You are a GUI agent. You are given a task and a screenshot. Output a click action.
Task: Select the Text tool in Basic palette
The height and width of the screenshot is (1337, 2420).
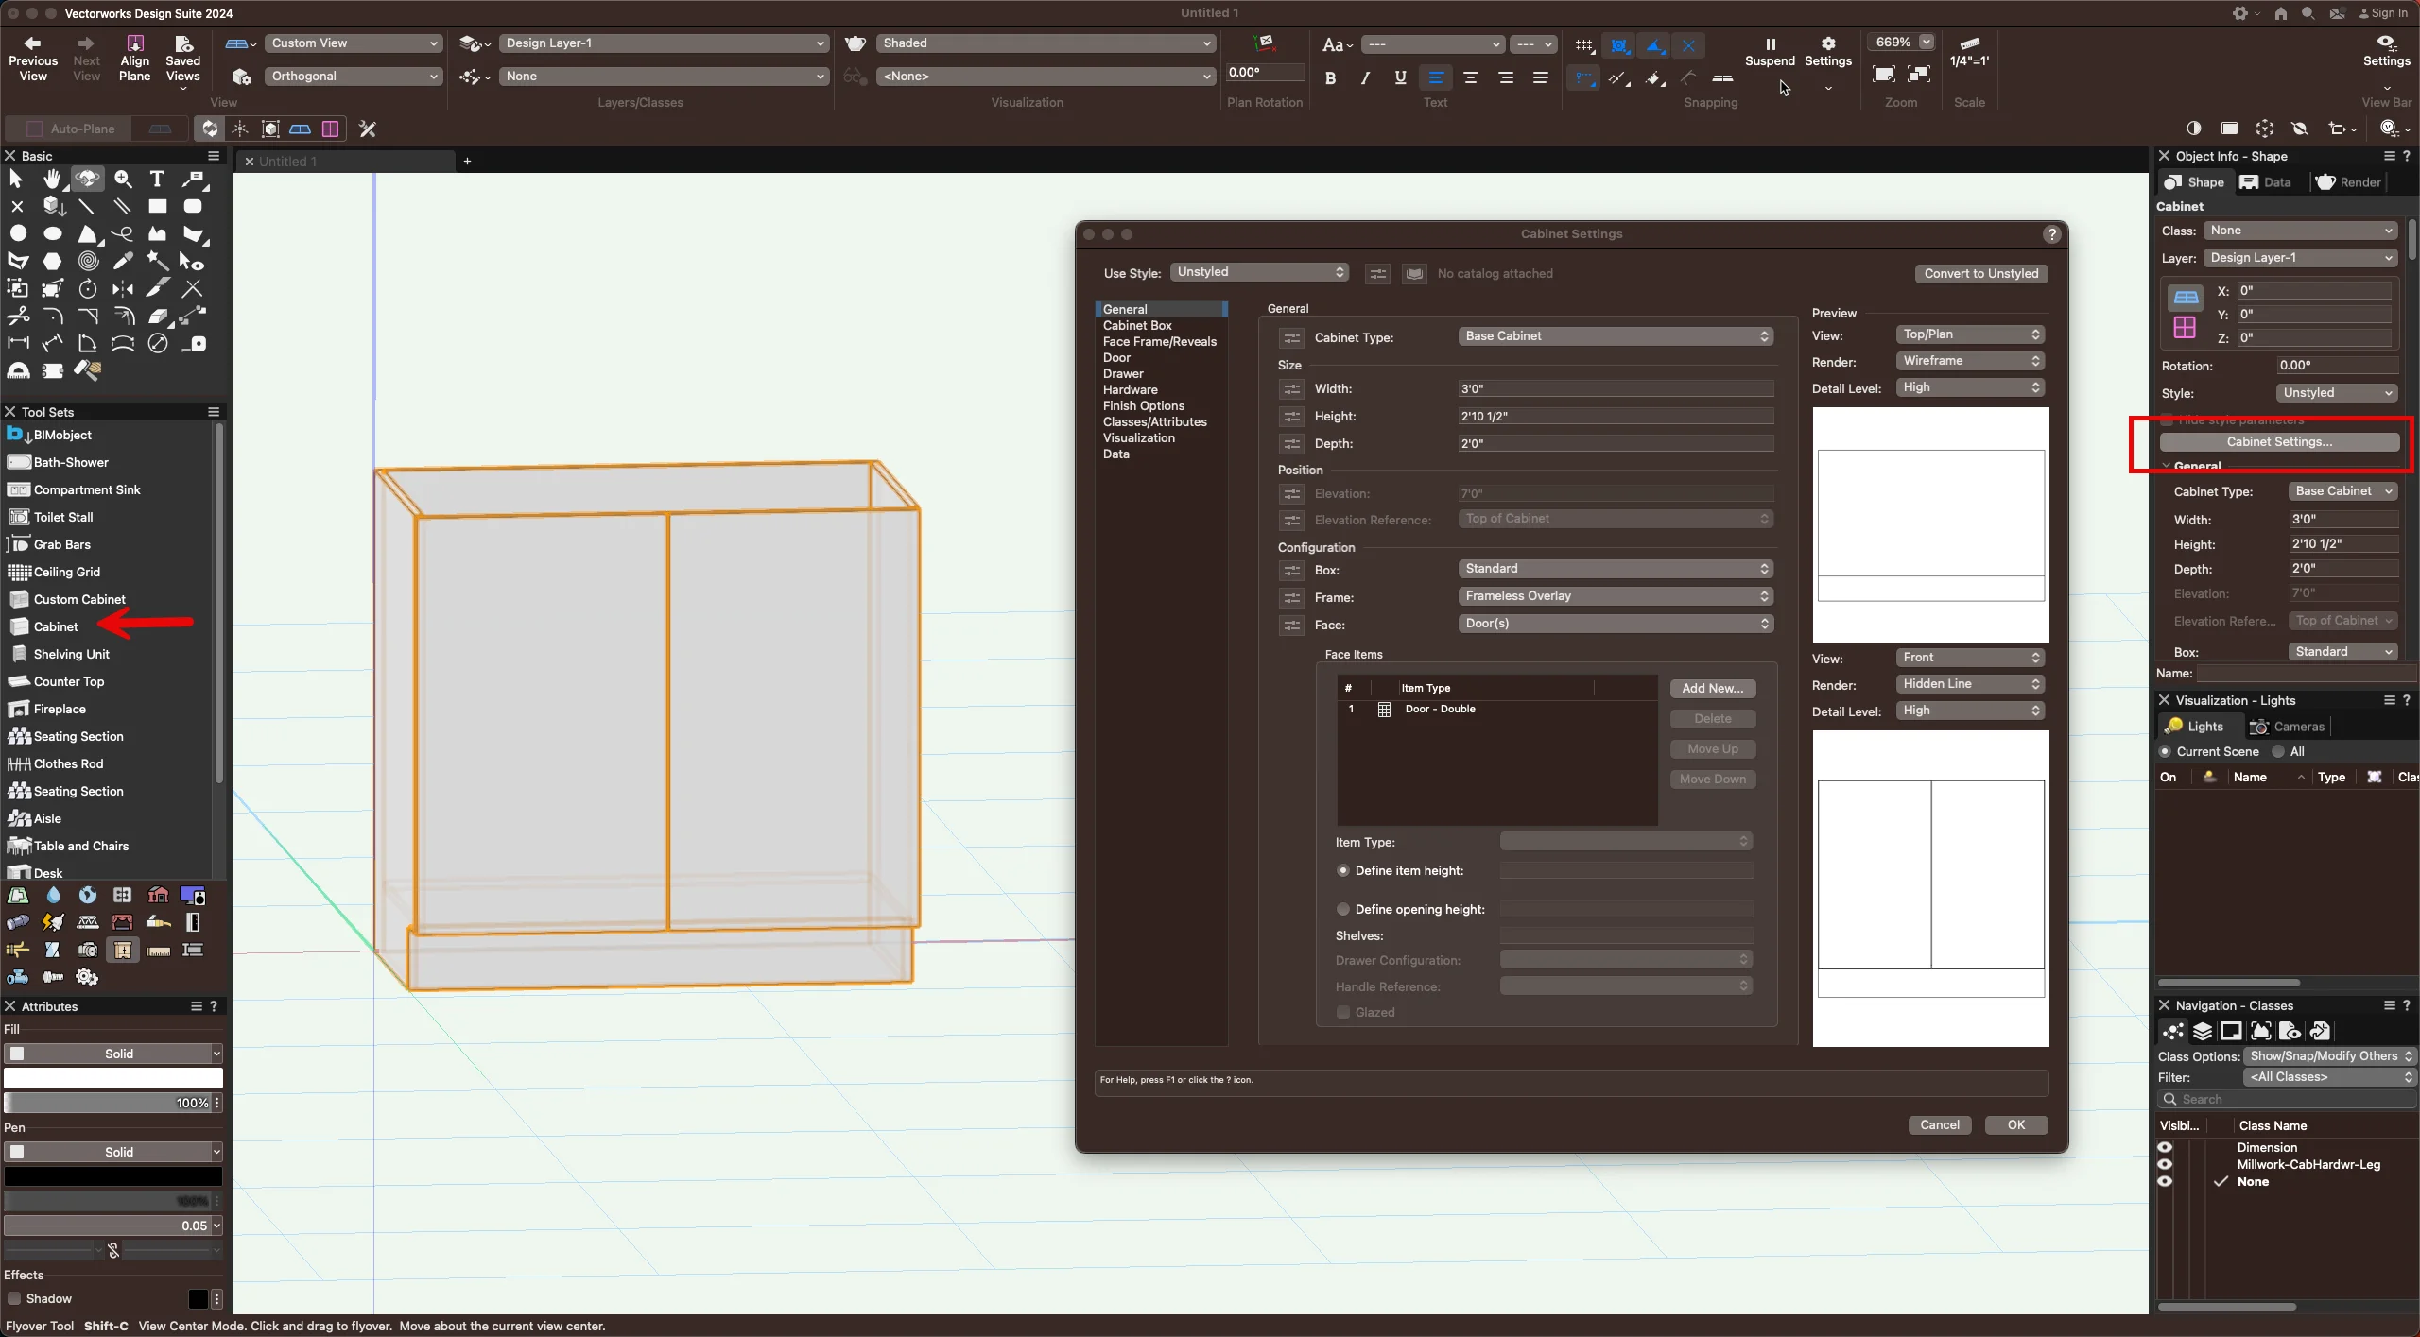[157, 178]
